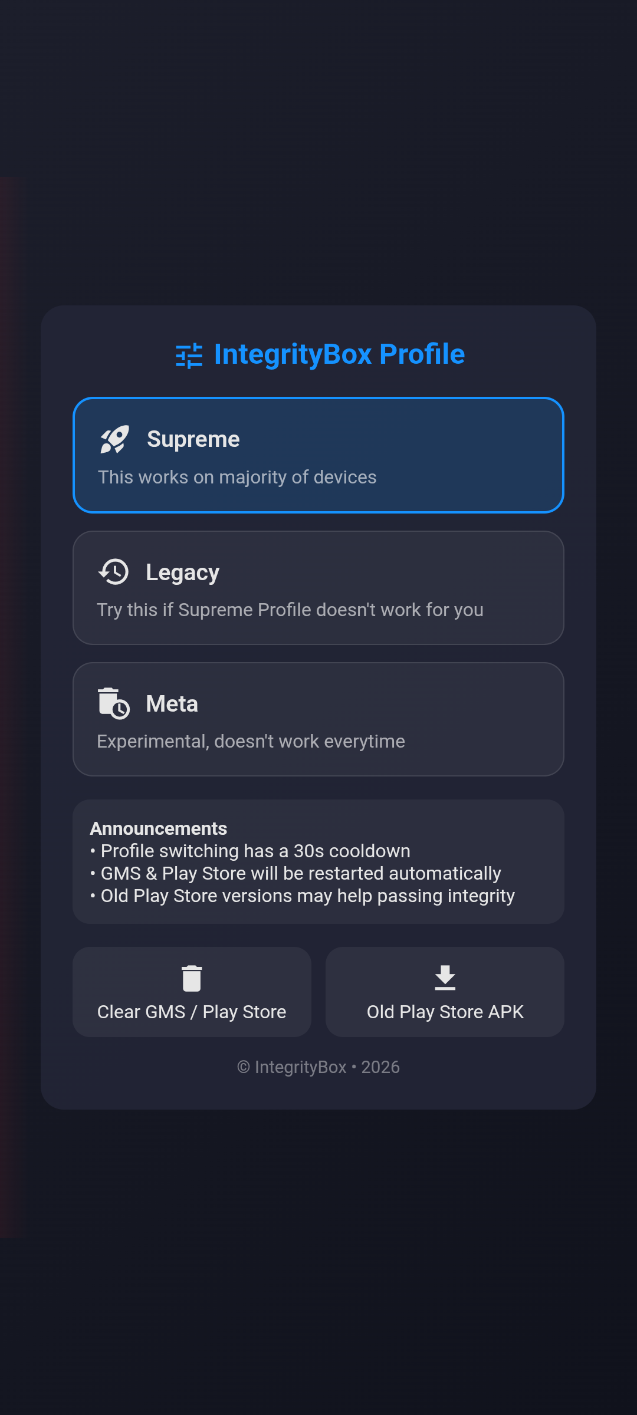Click the trash can icon for clearing GMS
The width and height of the screenshot is (637, 1415).
pos(192,978)
